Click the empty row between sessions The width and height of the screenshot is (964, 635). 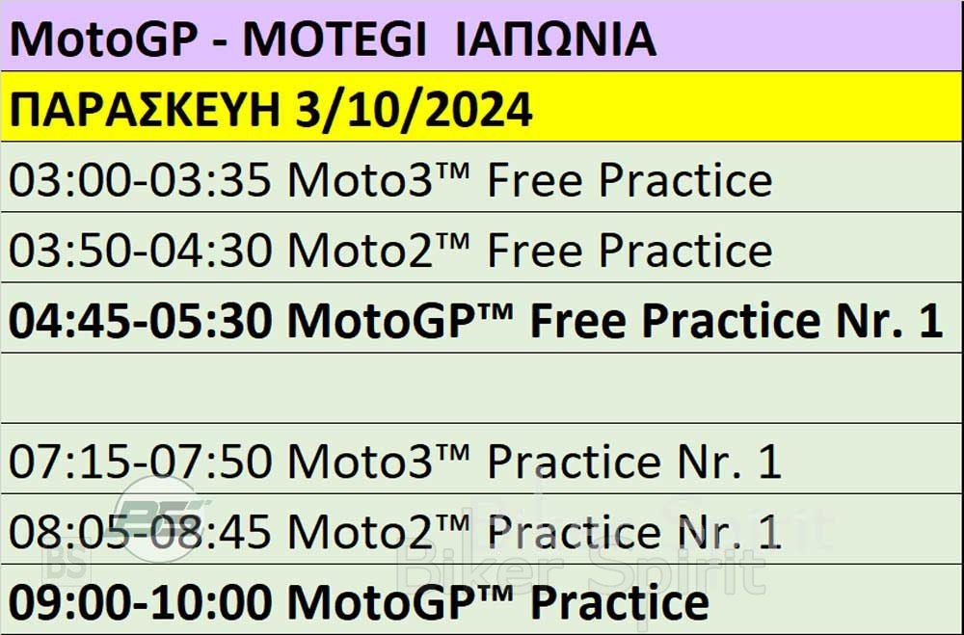click(x=481, y=388)
